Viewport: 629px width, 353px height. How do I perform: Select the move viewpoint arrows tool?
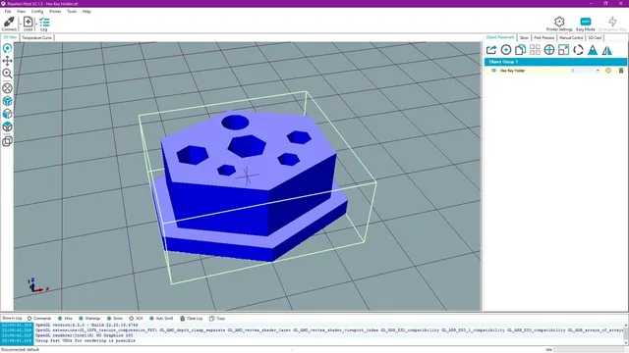pos(7,61)
